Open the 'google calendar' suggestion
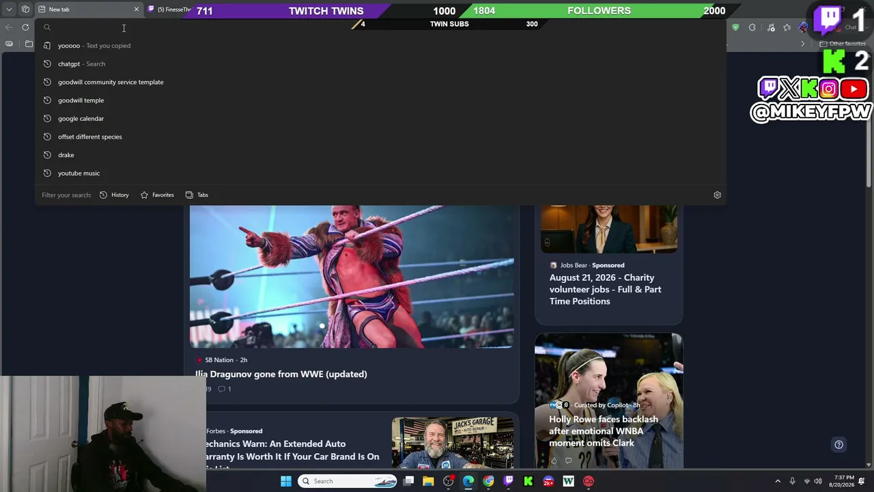The width and height of the screenshot is (874, 492). click(380, 118)
